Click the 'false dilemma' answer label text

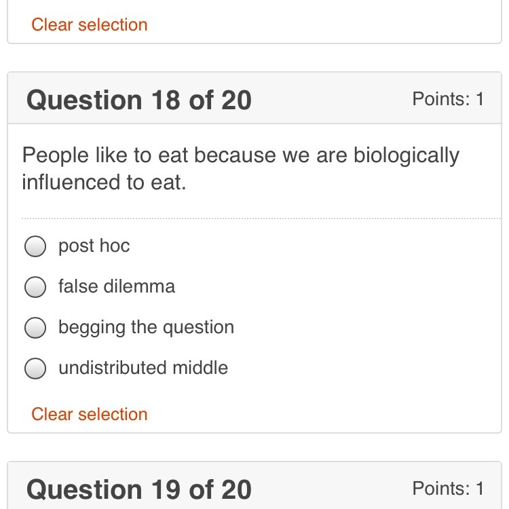tap(117, 286)
